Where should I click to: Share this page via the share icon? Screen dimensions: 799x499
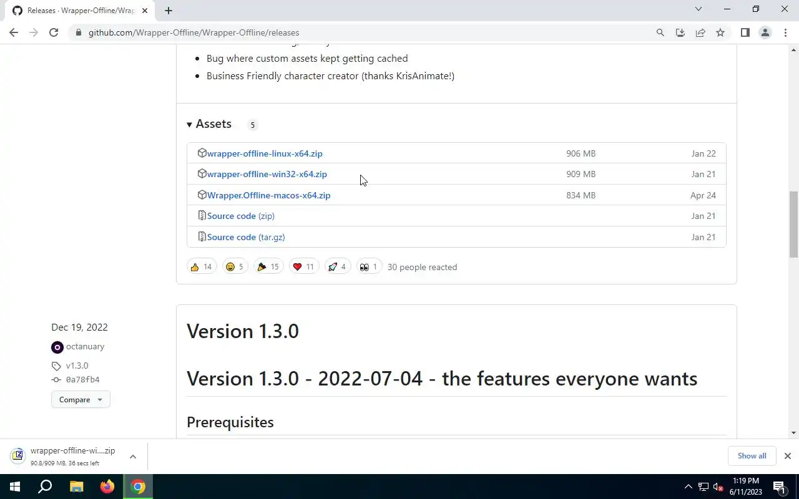click(700, 32)
